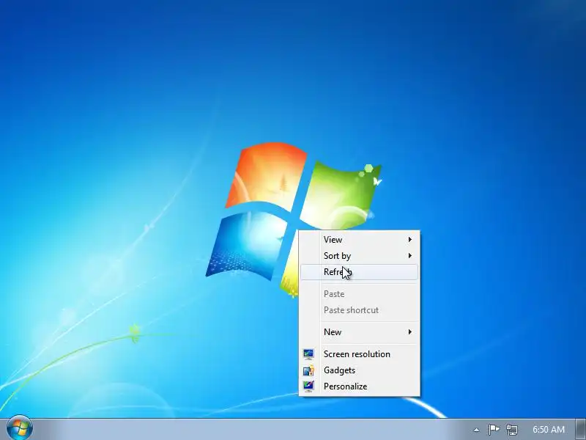Open the View submenu
The image size is (586, 440).
[359, 240]
